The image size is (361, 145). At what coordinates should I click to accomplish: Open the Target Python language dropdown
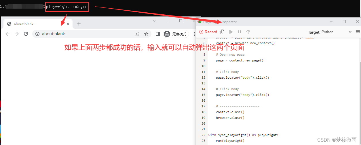330,32
